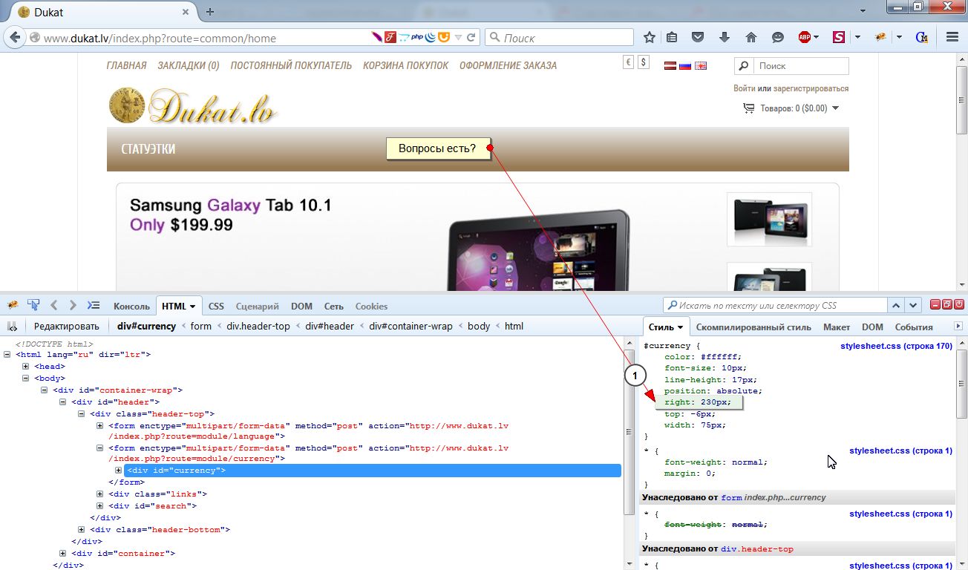
Task: Show the Firebug command line popup
Action: 93,305
